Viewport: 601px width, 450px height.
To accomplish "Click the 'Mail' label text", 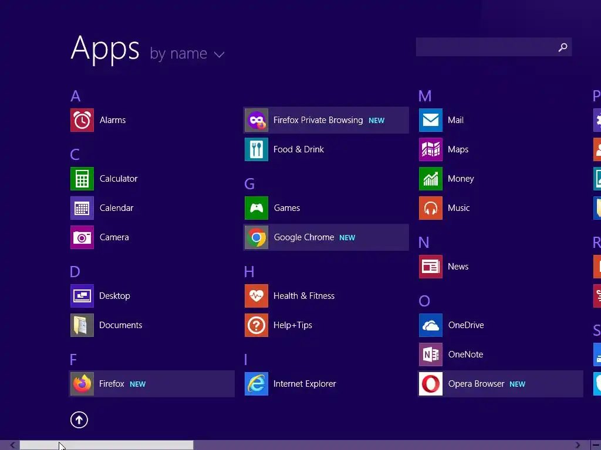I will click(x=455, y=120).
